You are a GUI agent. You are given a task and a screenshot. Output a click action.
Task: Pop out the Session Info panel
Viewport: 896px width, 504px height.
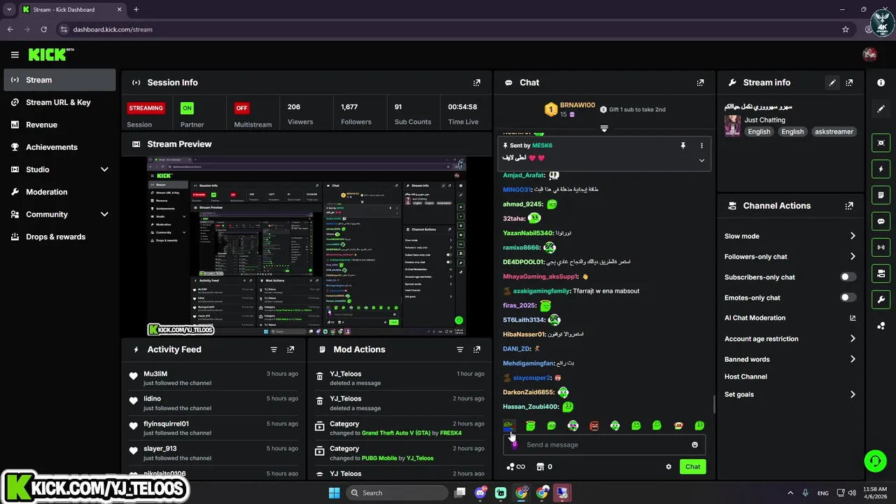477,83
